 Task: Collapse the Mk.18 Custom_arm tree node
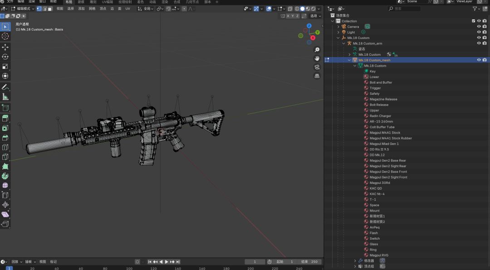(344, 43)
